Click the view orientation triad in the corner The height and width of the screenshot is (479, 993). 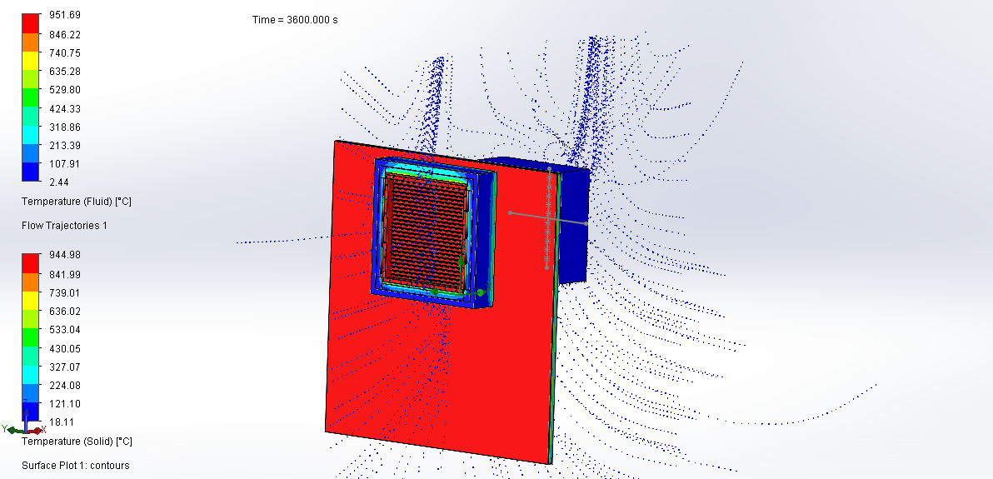click(x=25, y=427)
